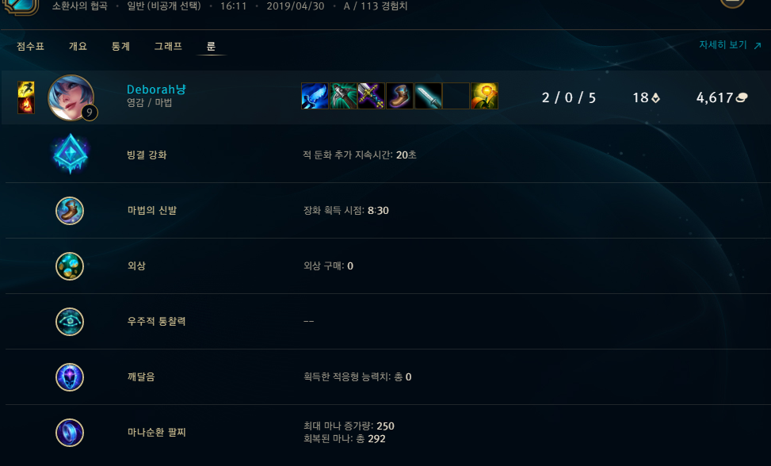Open the 점수표 scoreboard tab
Screen dimensions: 771x466
coord(30,46)
